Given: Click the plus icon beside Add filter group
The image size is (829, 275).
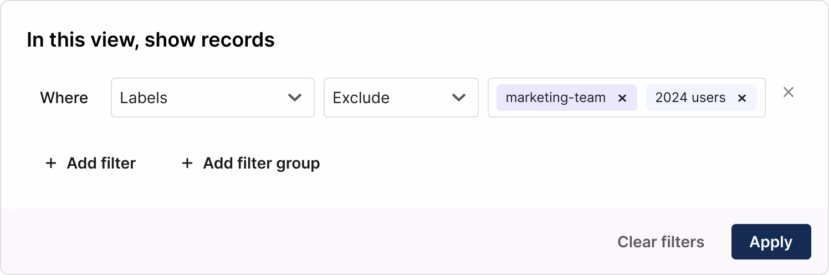Looking at the screenshot, I should (187, 163).
